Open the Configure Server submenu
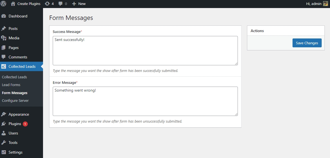 (x=15, y=100)
